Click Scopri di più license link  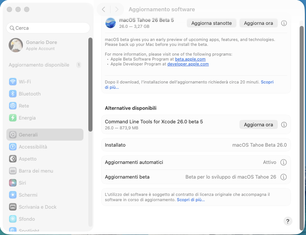191,200
